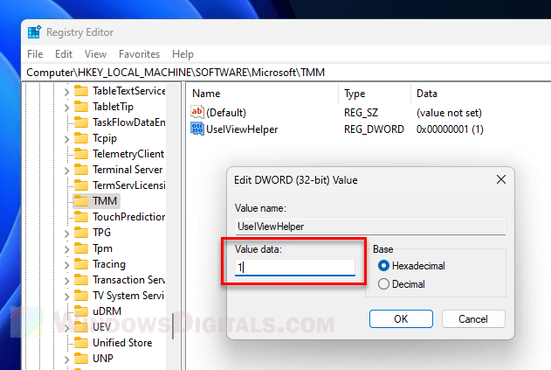The height and width of the screenshot is (370, 551).
Task: Select the UseIViewHelper DWORD value icon
Action: (197, 129)
